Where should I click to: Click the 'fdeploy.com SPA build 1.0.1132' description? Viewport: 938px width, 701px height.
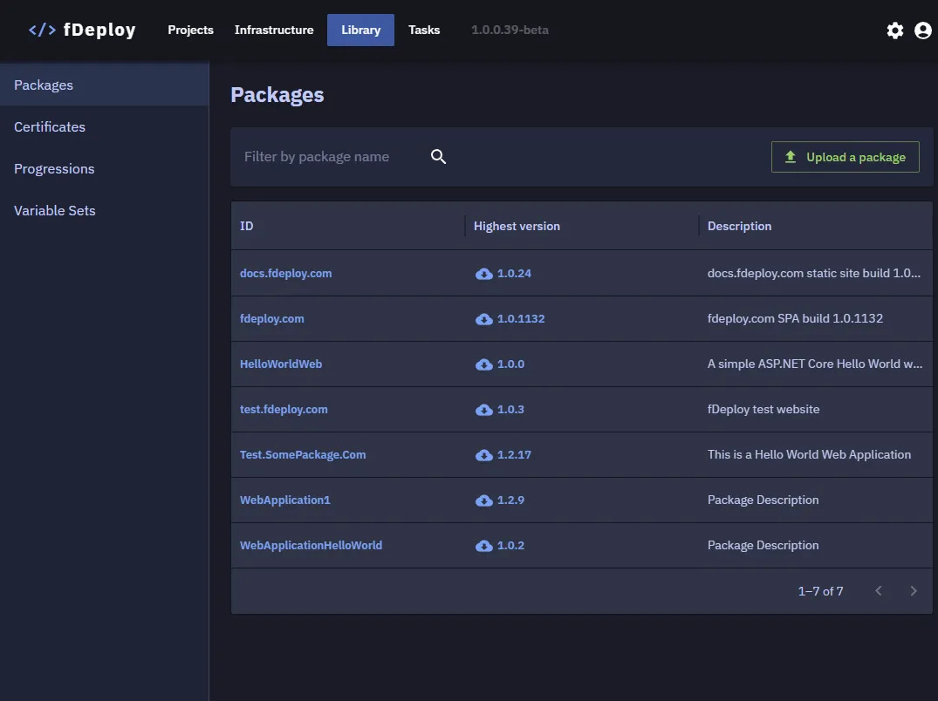[795, 318]
